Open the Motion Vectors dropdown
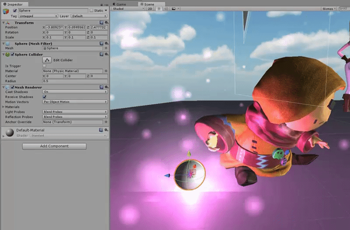The width and height of the screenshot is (350, 230). pyautogui.click(x=75, y=102)
